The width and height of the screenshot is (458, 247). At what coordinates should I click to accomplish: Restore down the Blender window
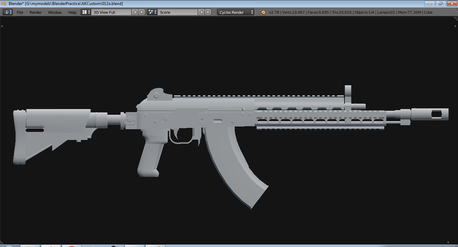coord(440,3)
